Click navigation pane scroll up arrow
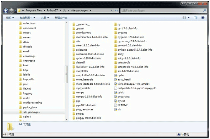The height and width of the screenshot is (139, 210). pos(66,23)
